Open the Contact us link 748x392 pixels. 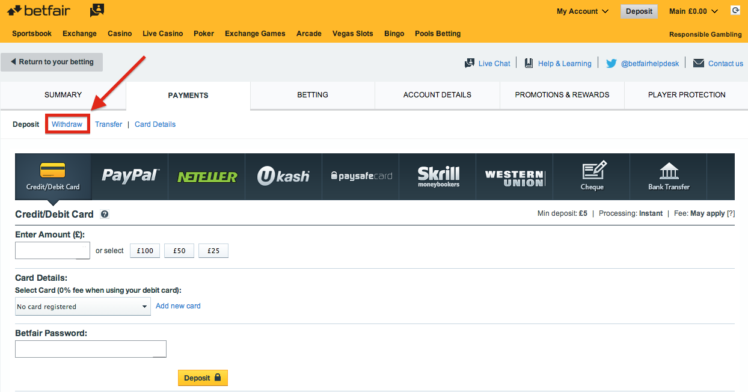[726, 64]
